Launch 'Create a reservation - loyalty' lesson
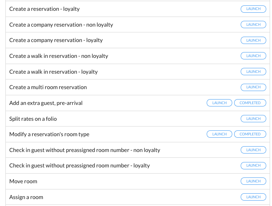The height and width of the screenshot is (206, 272). coord(253,9)
